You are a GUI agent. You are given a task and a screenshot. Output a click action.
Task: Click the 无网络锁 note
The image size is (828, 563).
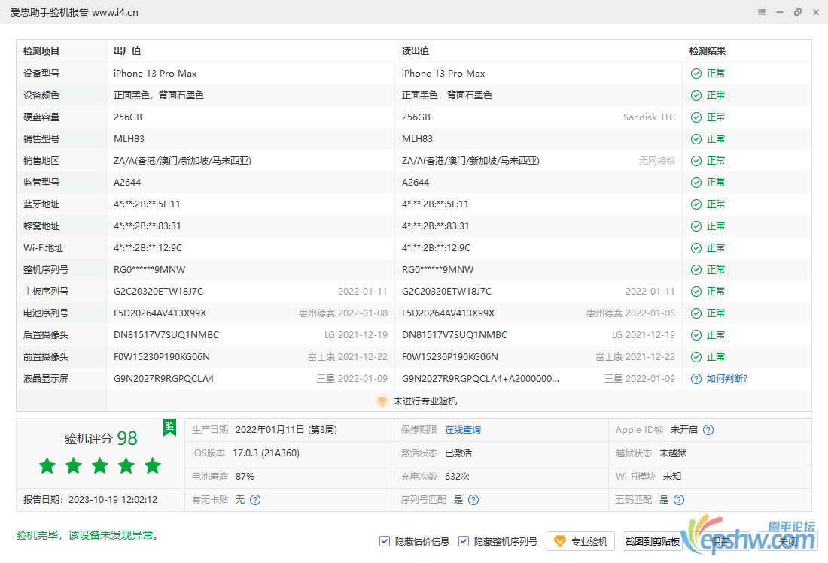657,161
